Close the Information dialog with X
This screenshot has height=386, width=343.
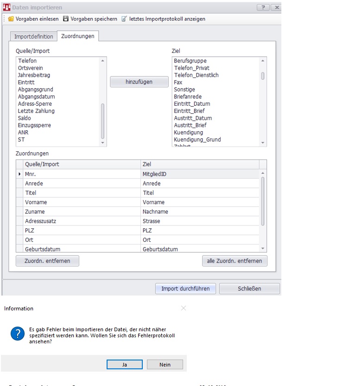[x=184, y=308]
